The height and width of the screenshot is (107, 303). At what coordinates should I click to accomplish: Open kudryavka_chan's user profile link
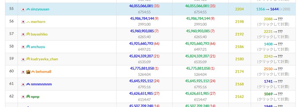[45, 59]
